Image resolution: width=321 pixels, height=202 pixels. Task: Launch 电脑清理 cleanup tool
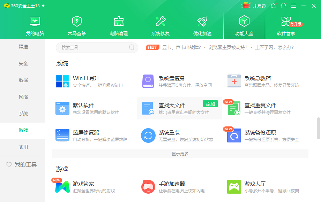pyautogui.click(x=118, y=24)
